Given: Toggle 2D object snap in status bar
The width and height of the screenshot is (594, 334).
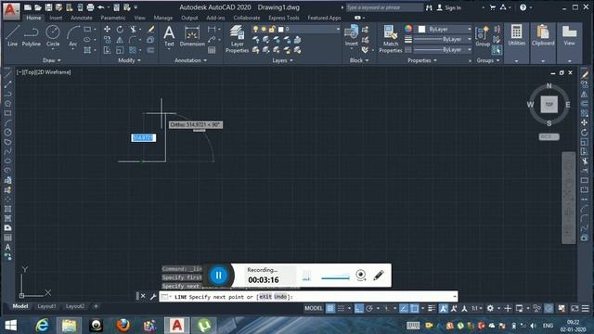Looking at the screenshot, I should pos(415,308).
